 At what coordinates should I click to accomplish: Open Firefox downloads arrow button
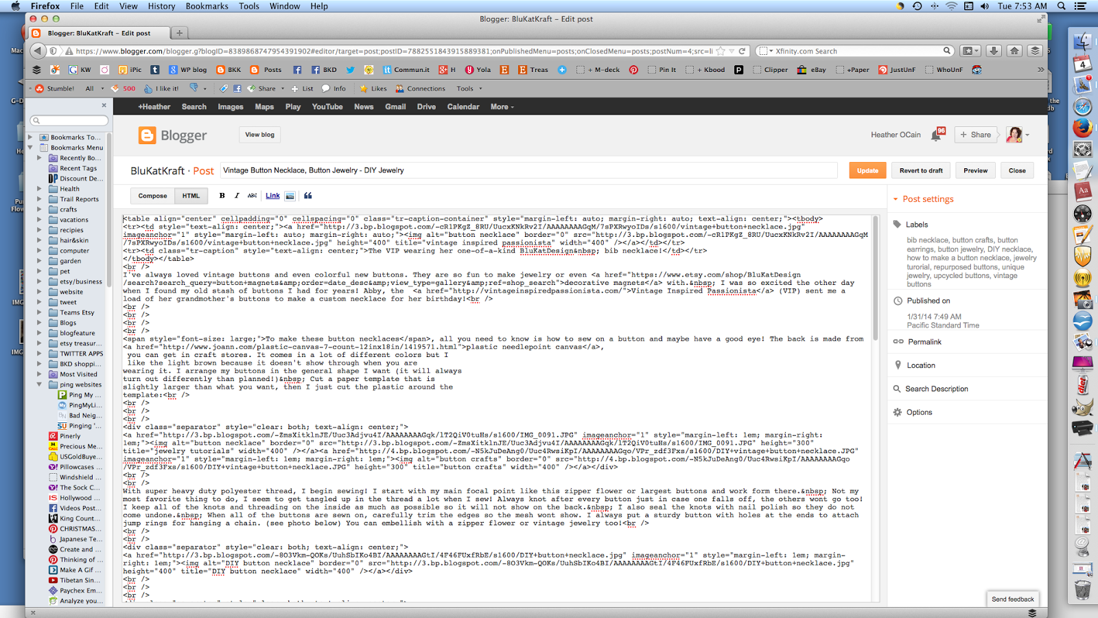click(x=993, y=51)
